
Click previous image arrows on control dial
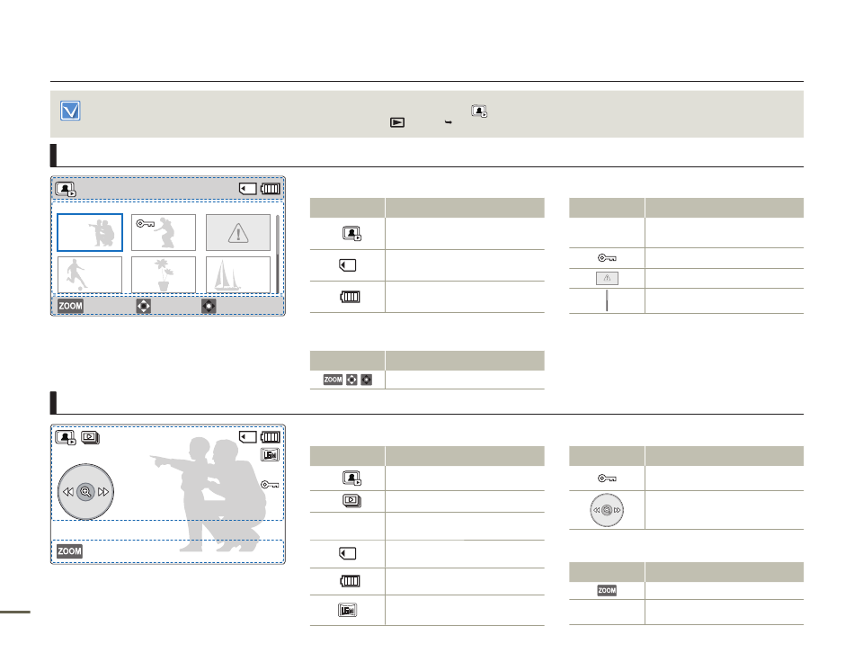coord(67,492)
